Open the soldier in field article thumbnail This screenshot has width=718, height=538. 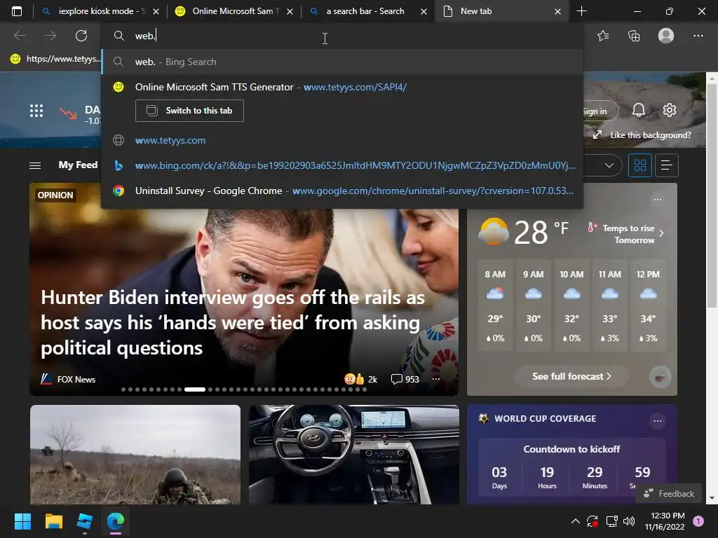pyautogui.click(x=135, y=454)
